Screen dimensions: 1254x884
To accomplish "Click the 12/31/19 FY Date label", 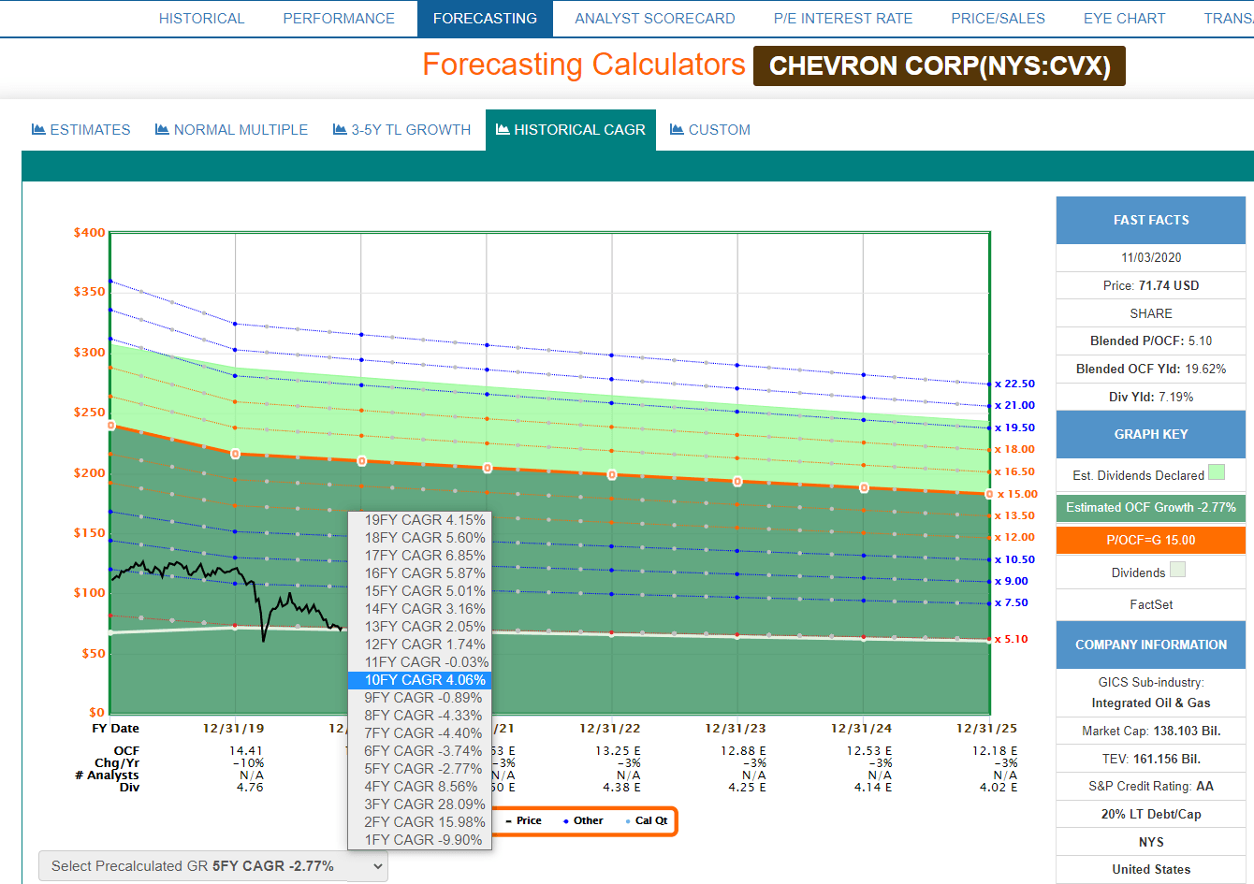I will click(x=234, y=728).
